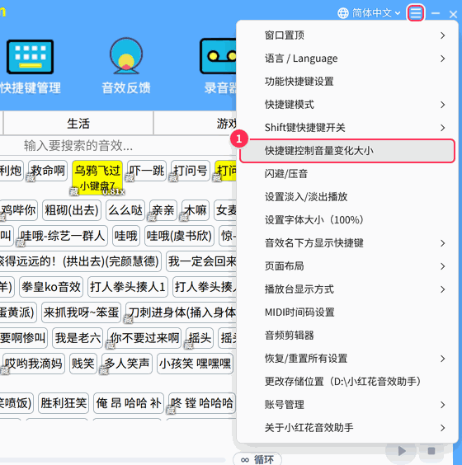Open 音频剪辑器 from the menu
This screenshot has height=465, width=462.
tap(347, 336)
